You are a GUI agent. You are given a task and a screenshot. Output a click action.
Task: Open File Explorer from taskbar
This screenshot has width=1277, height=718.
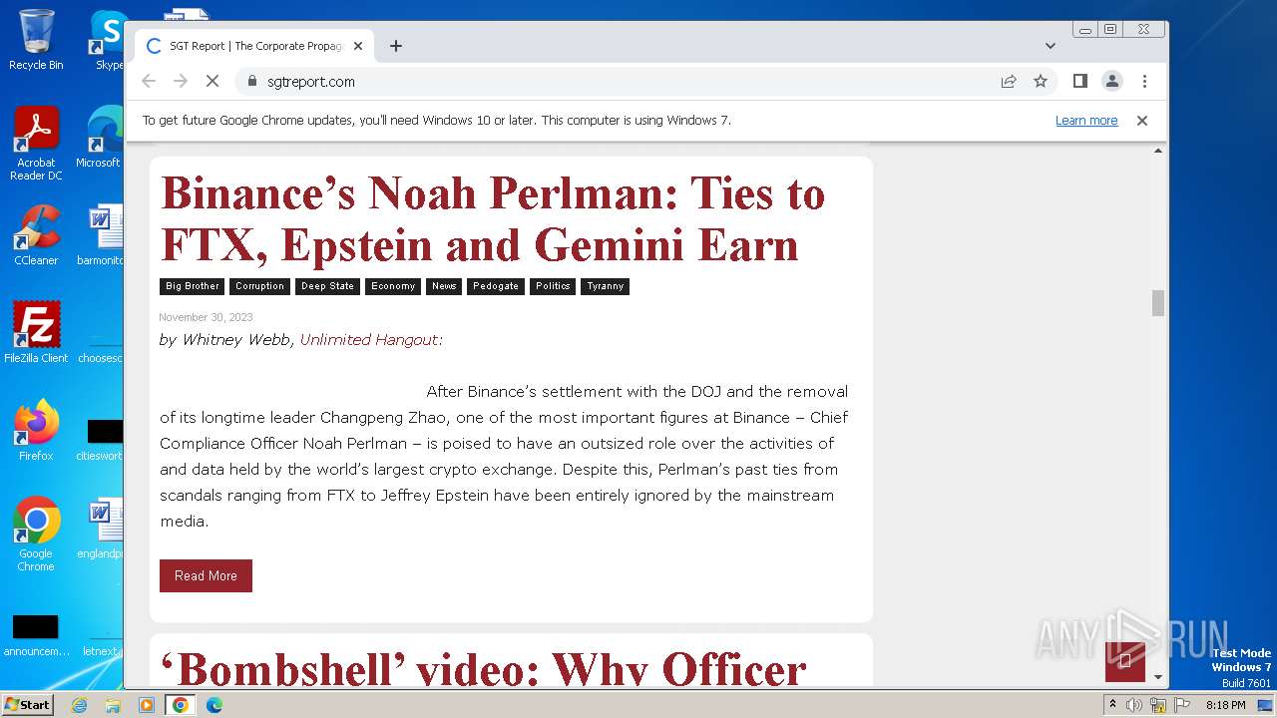click(x=113, y=705)
